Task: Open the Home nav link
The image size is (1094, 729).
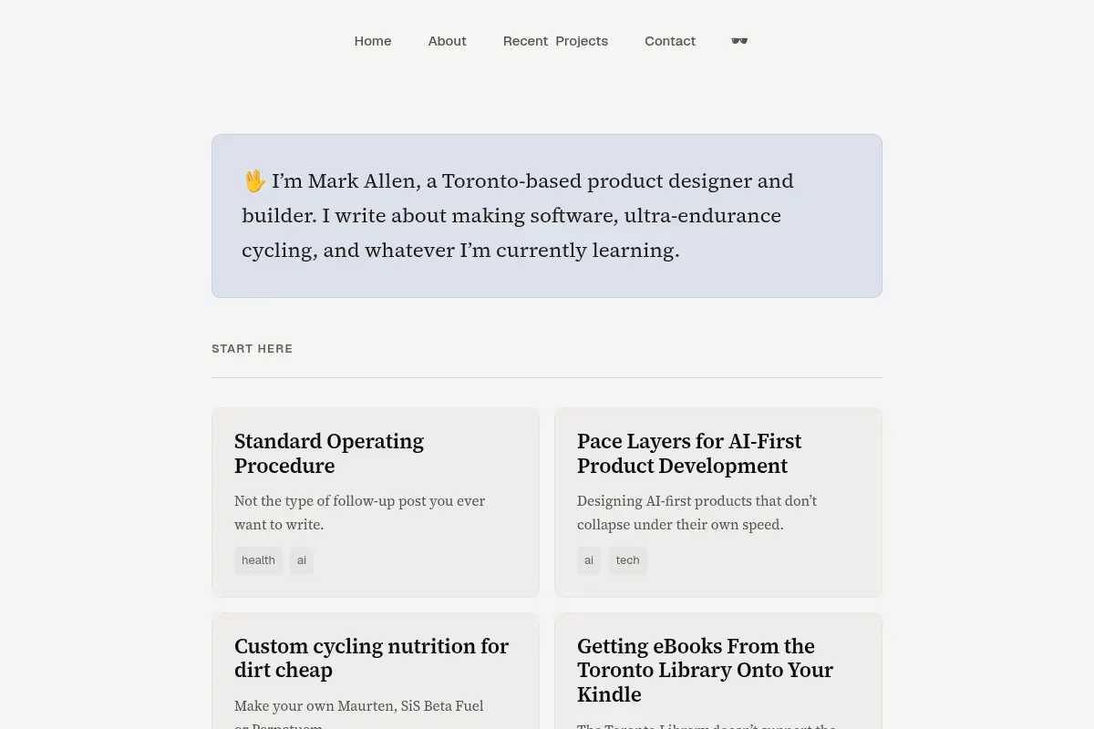Action: (x=373, y=41)
